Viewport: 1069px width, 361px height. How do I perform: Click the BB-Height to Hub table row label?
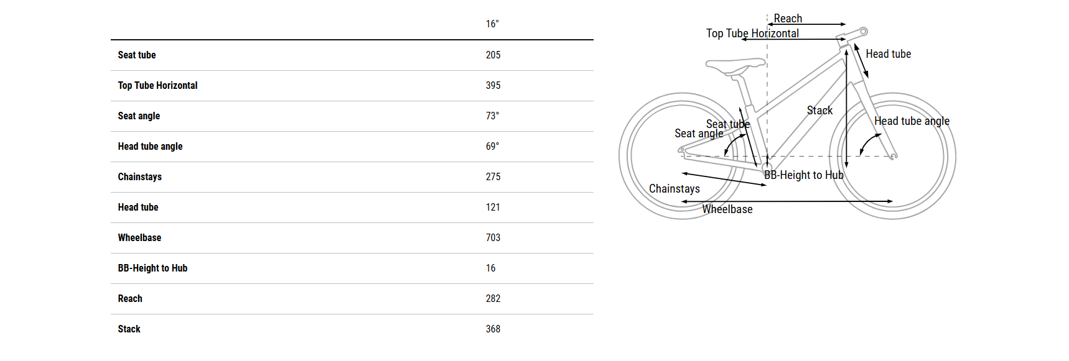pos(152,268)
